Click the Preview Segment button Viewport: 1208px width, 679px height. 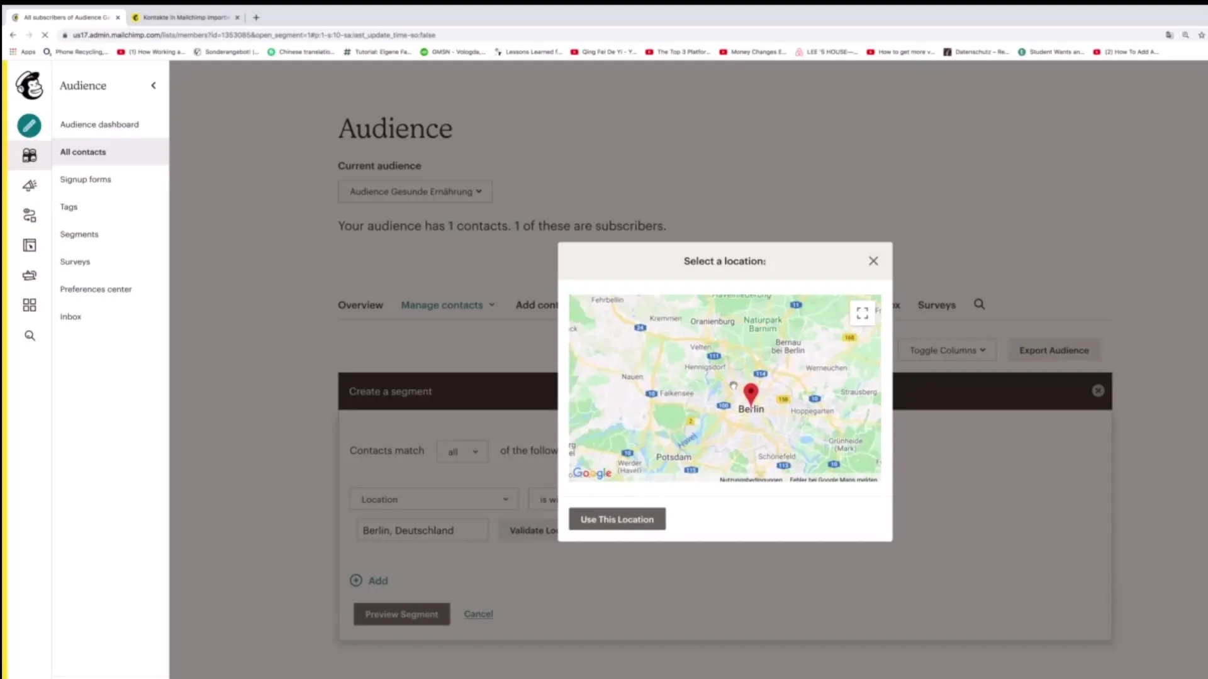coord(401,614)
